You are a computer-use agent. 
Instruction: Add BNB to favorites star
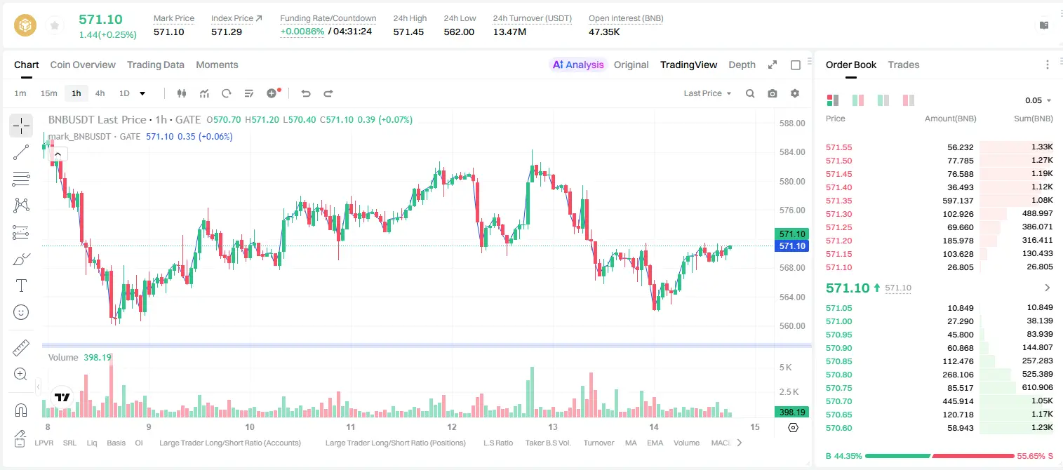tap(54, 25)
